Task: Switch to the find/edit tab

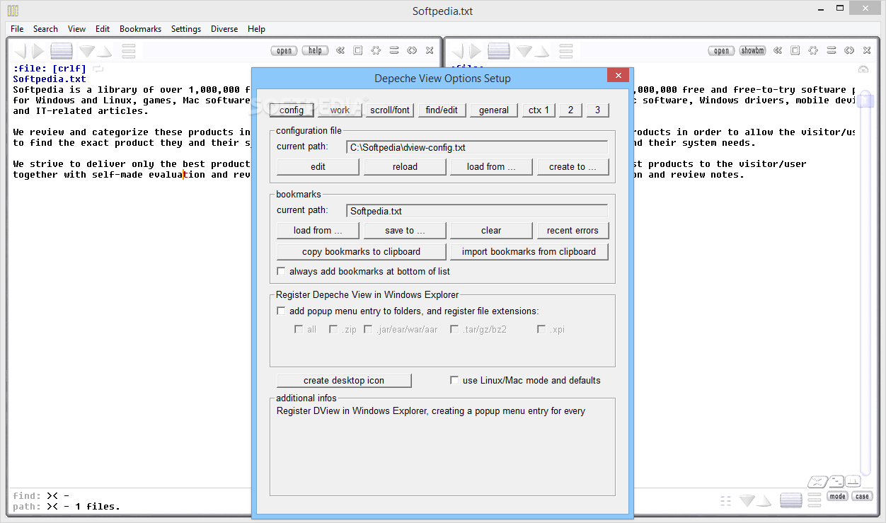Action: [442, 110]
